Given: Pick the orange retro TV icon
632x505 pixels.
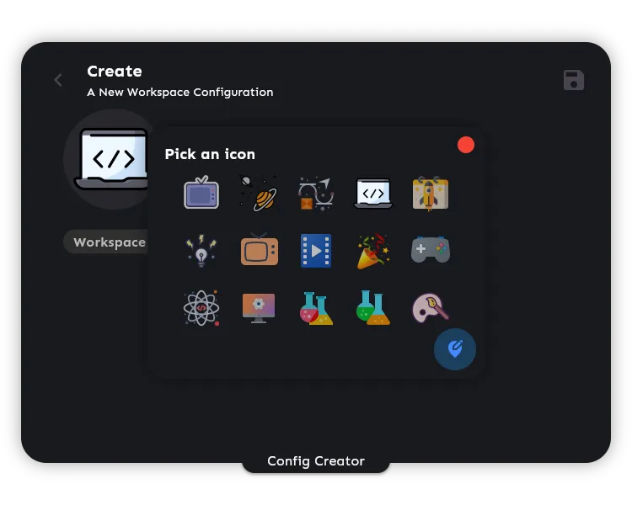Looking at the screenshot, I should click(259, 250).
